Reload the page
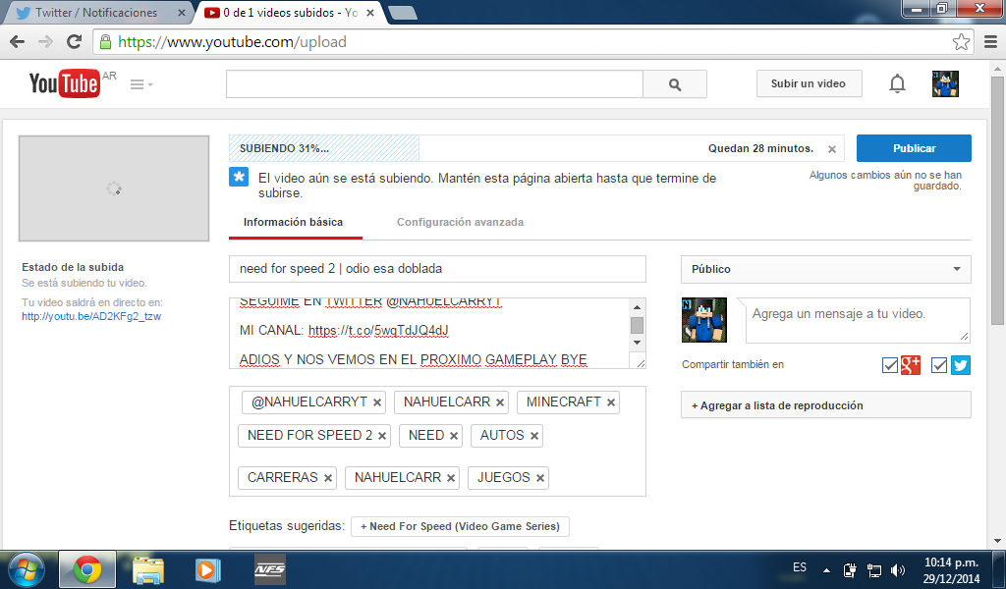 [75, 41]
